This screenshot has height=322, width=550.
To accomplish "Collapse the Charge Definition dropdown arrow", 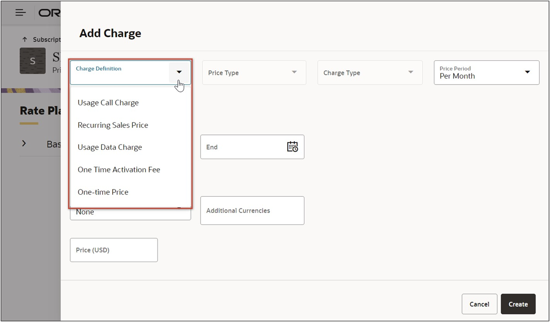I will pos(179,73).
